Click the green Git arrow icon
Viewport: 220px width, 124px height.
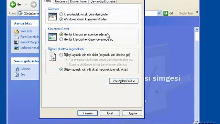(166, 13)
